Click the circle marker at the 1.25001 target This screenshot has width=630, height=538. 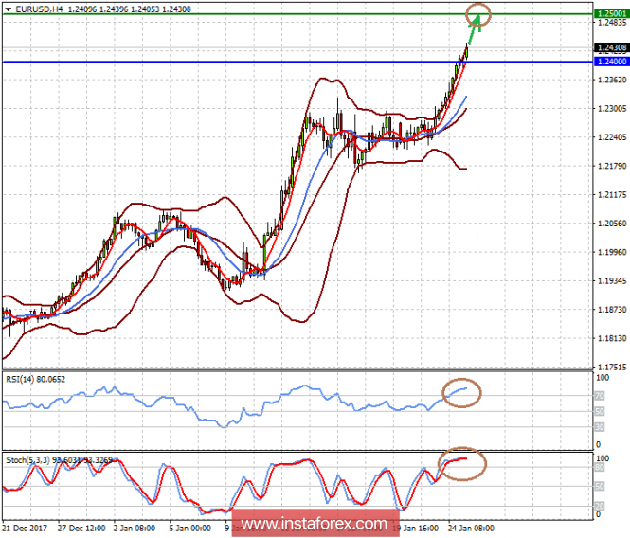coord(480,13)
